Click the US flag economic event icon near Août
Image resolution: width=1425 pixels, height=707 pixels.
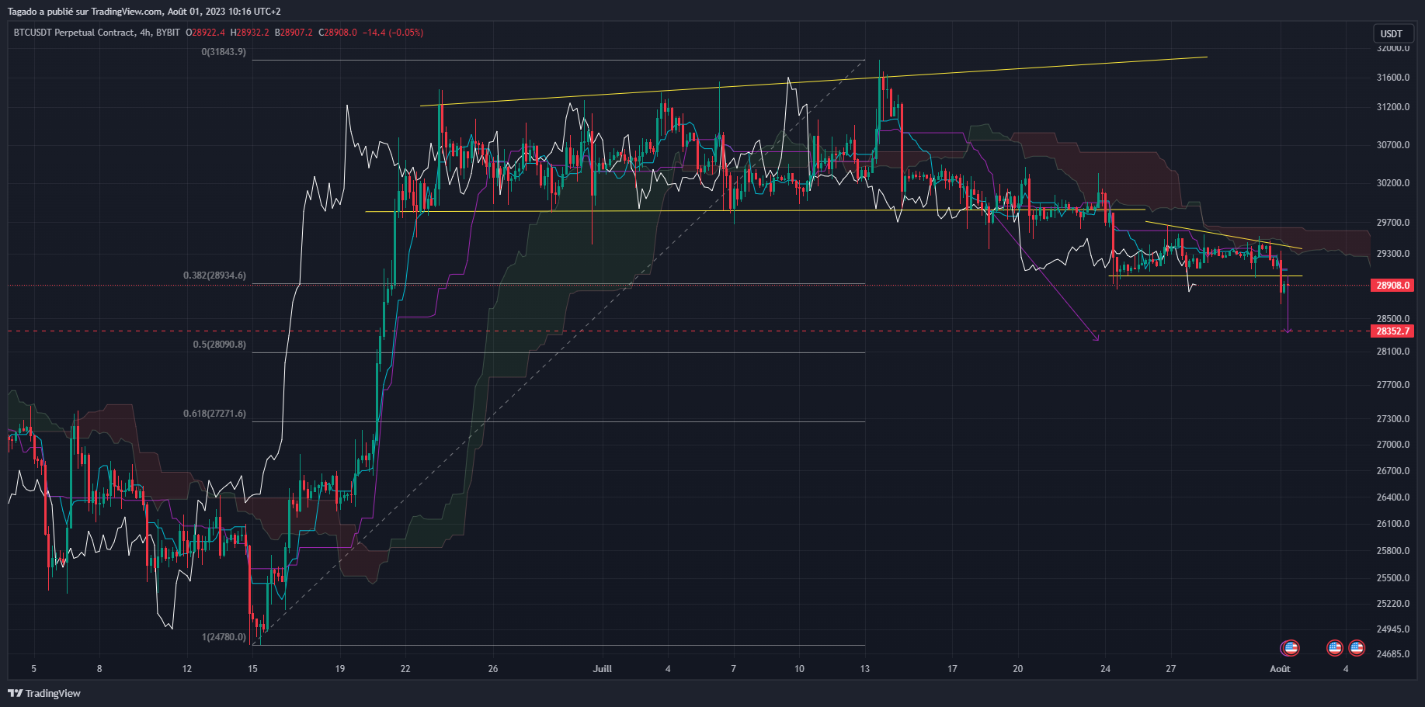1290,649
